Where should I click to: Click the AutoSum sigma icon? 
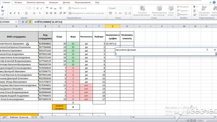tap(194, 7)
